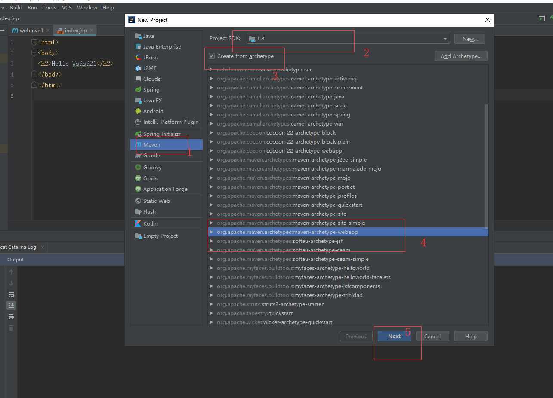
Task: Click archetype list vertical scrollbar
Action: coord(486,166)
